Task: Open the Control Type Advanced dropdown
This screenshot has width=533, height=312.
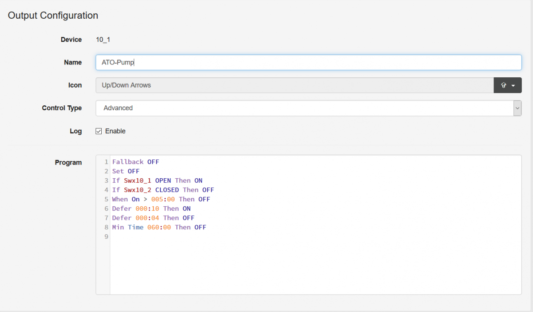Action: point(308,108)
